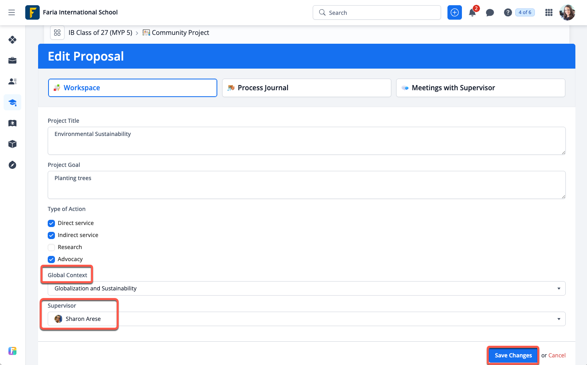Screen dimensions: 587x365
Task: Open the Meetings with Supervisor tab
Action: [480, 88]
